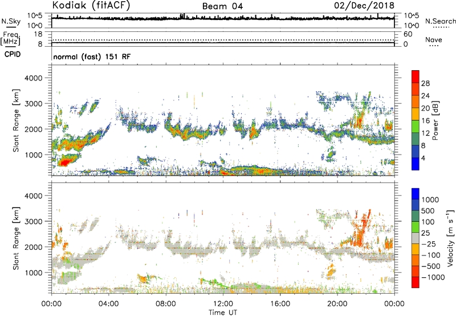
Task: Click the "60" Nave axis tick
Action: point(408,34)
